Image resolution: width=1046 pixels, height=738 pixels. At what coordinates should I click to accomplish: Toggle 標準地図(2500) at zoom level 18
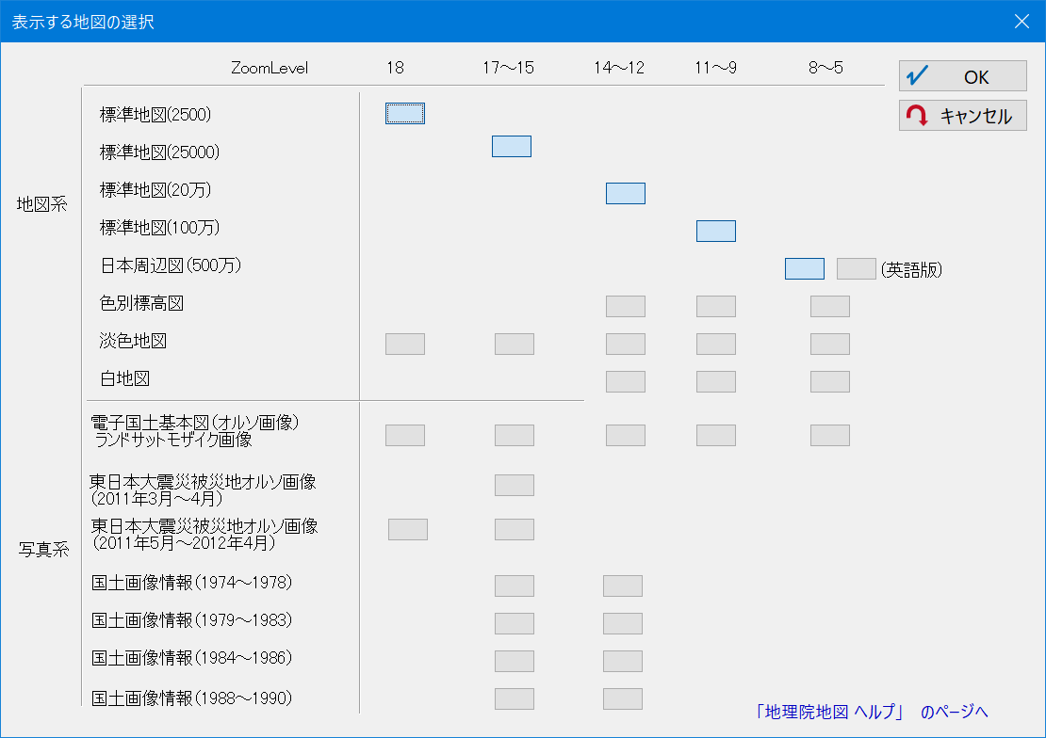click(x=405, y=114)
